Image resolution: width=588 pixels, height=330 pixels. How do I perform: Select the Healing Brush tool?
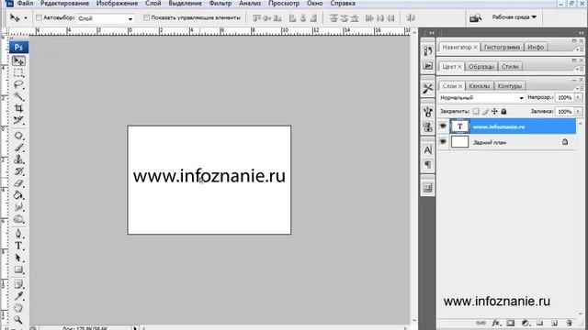[x=18, y=136]
